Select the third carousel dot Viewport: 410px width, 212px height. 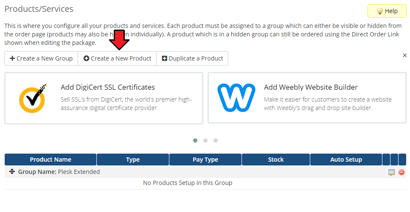tap(216, 140)
